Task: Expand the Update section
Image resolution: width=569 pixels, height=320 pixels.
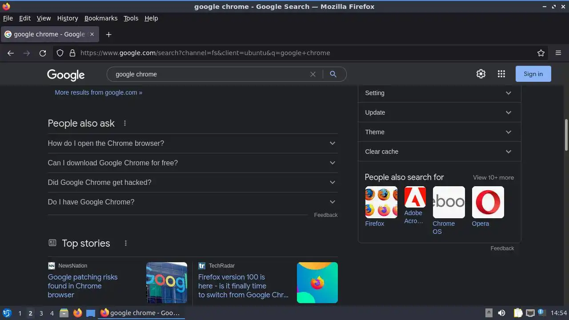Action: (x=439, y=112)
